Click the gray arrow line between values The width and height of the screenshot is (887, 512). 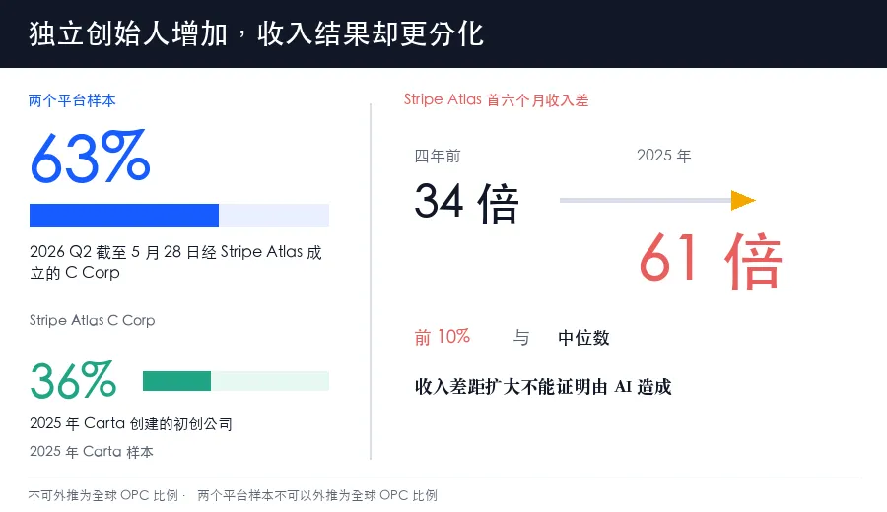(x=646, y=200)
